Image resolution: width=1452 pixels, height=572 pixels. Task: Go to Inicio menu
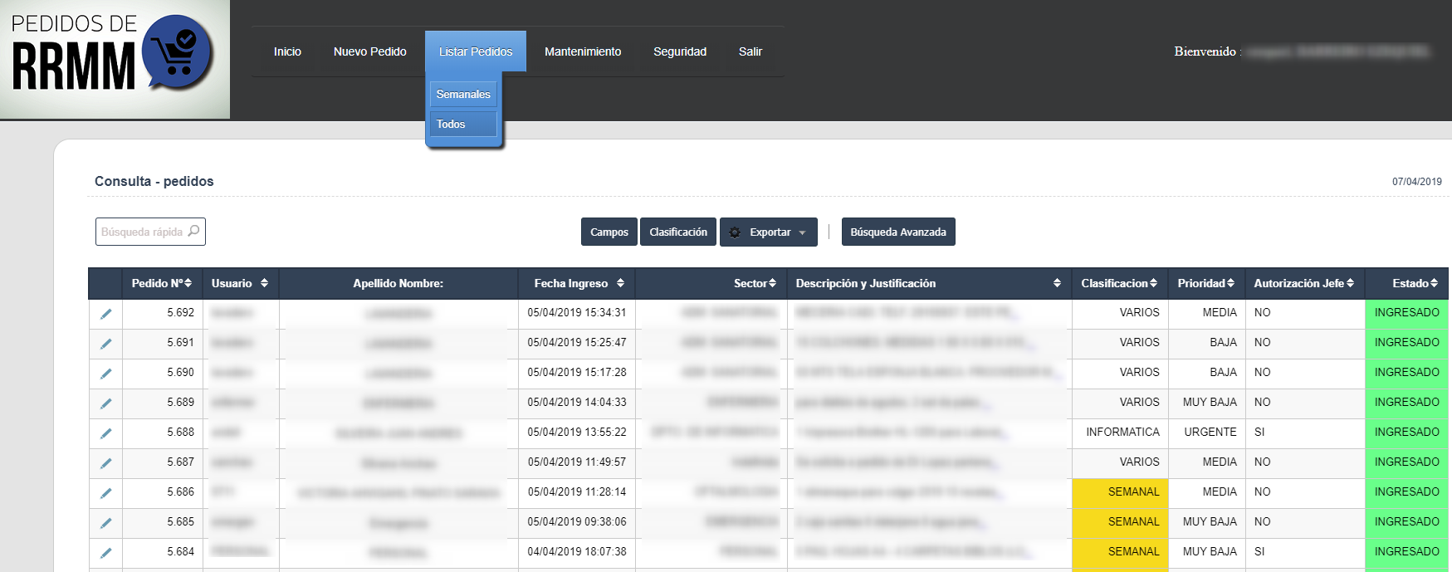pos(287,51)
